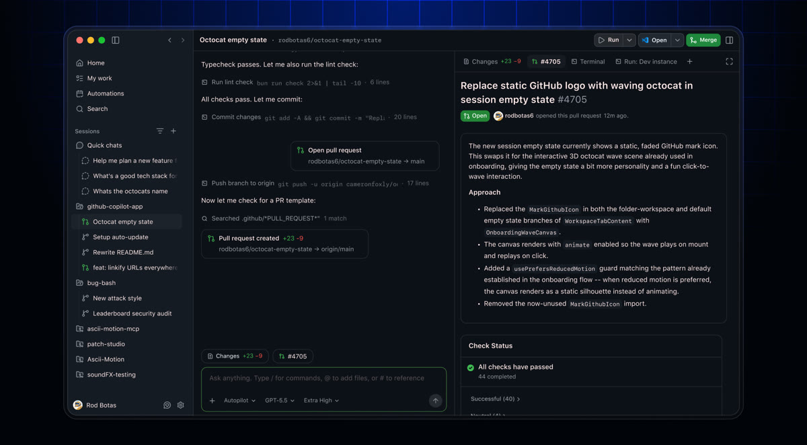
Task: Open rodbotas6 author link
Action: (x=519, y=116)
